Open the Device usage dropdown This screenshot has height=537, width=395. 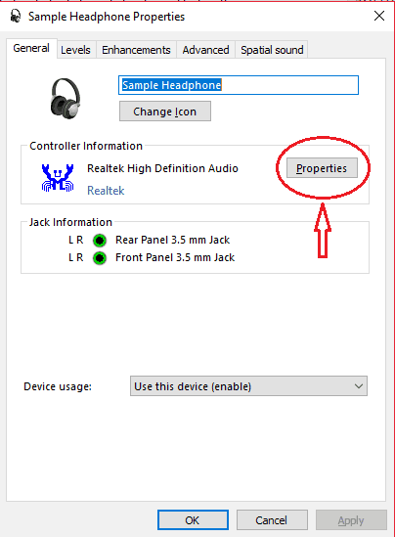click(x=248, y=386)
